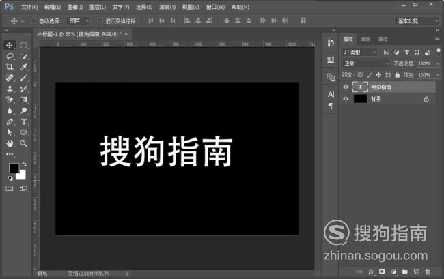Viewport: 444px width, 279px height.
Task: Create new fill or adjustment layer
Action: pyautogui.click(x=393, y=271)
